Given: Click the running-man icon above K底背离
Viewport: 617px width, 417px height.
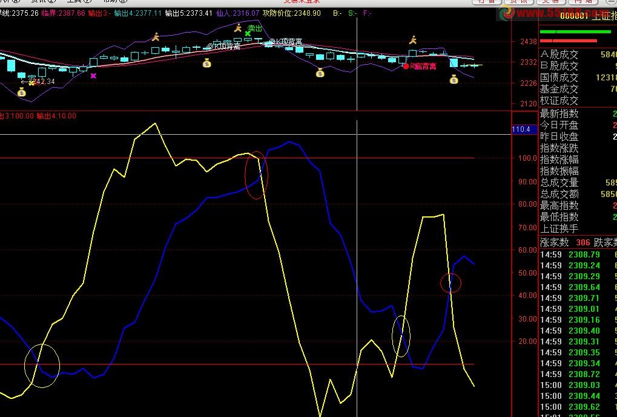Looking at the screenshot, I should point(413,40).
